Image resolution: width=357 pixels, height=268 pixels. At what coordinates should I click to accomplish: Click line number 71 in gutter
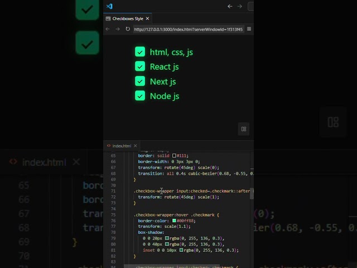(113, 191)
